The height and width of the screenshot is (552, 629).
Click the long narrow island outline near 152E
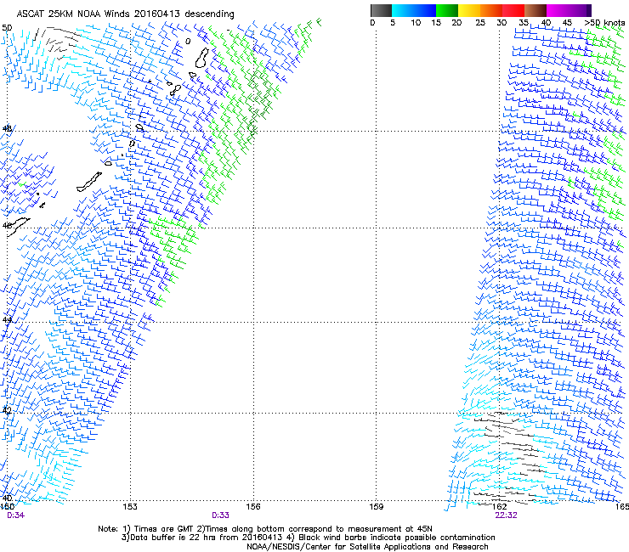coord(89,183)
